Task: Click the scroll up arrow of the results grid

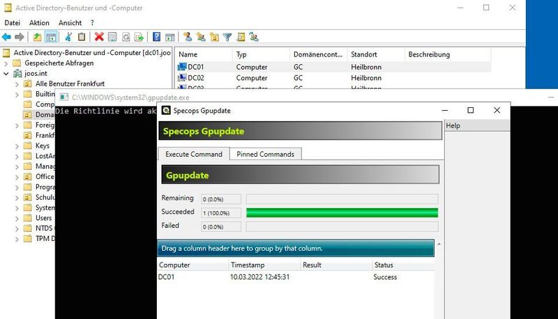Action: point(439,244)
